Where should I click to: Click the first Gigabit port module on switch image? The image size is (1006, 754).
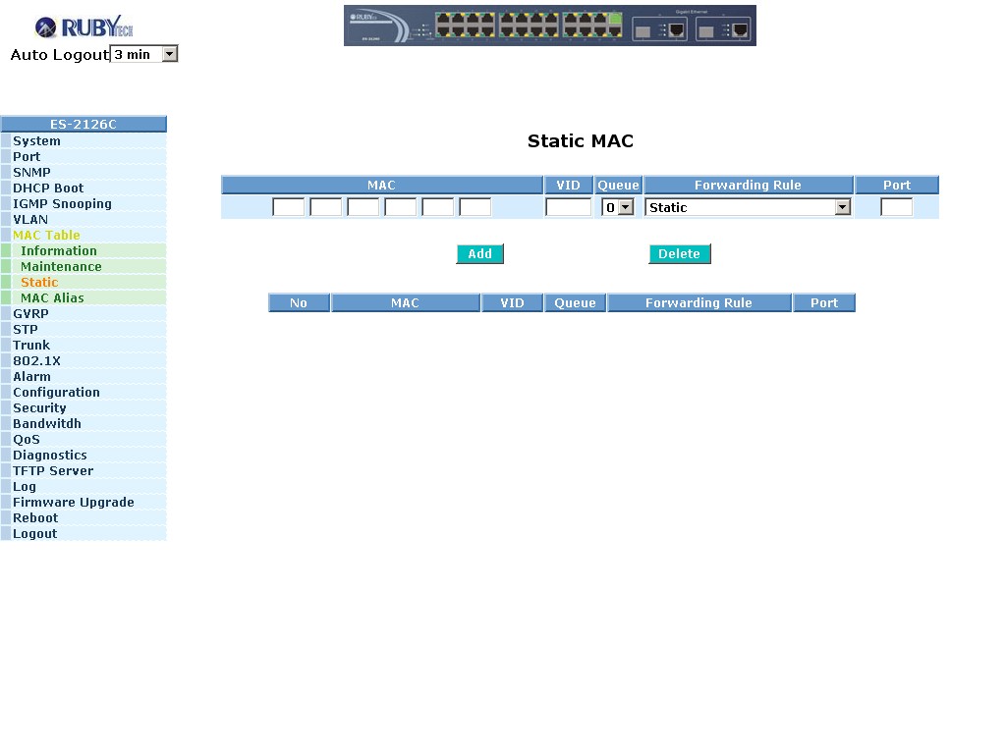[x=659, y=28]
